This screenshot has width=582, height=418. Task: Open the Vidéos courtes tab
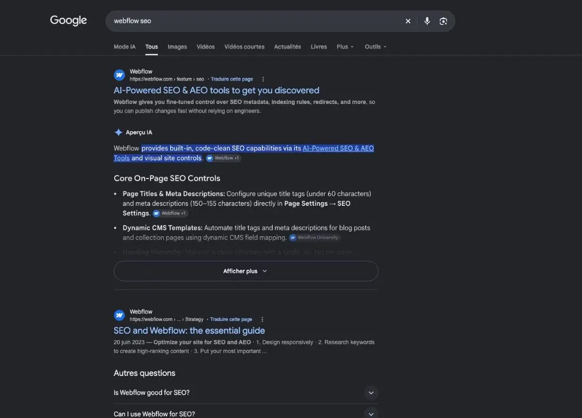[x=244, y=47]
